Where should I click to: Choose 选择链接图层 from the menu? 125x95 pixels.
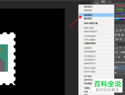pos(96,51)
